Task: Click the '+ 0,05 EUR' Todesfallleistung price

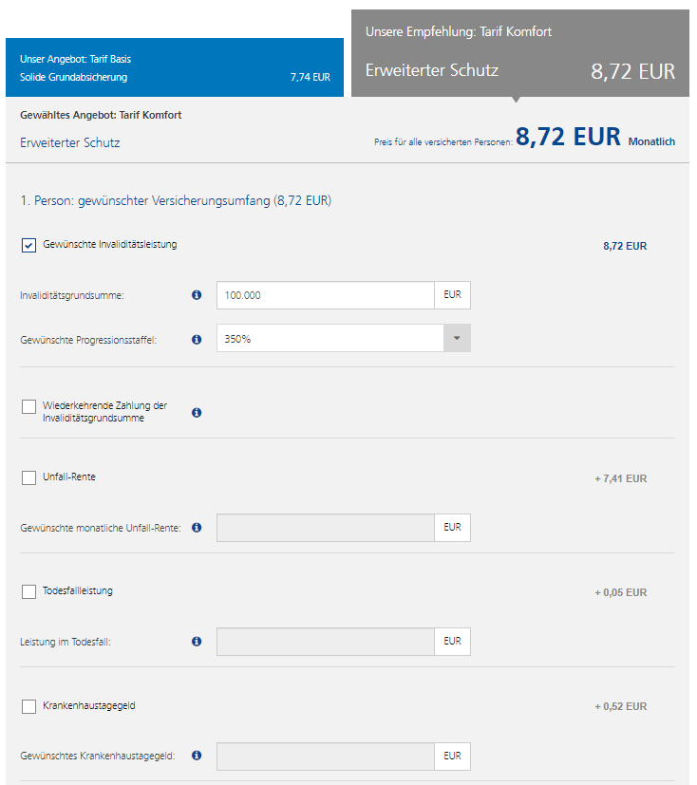Action: tap(621, 592)
